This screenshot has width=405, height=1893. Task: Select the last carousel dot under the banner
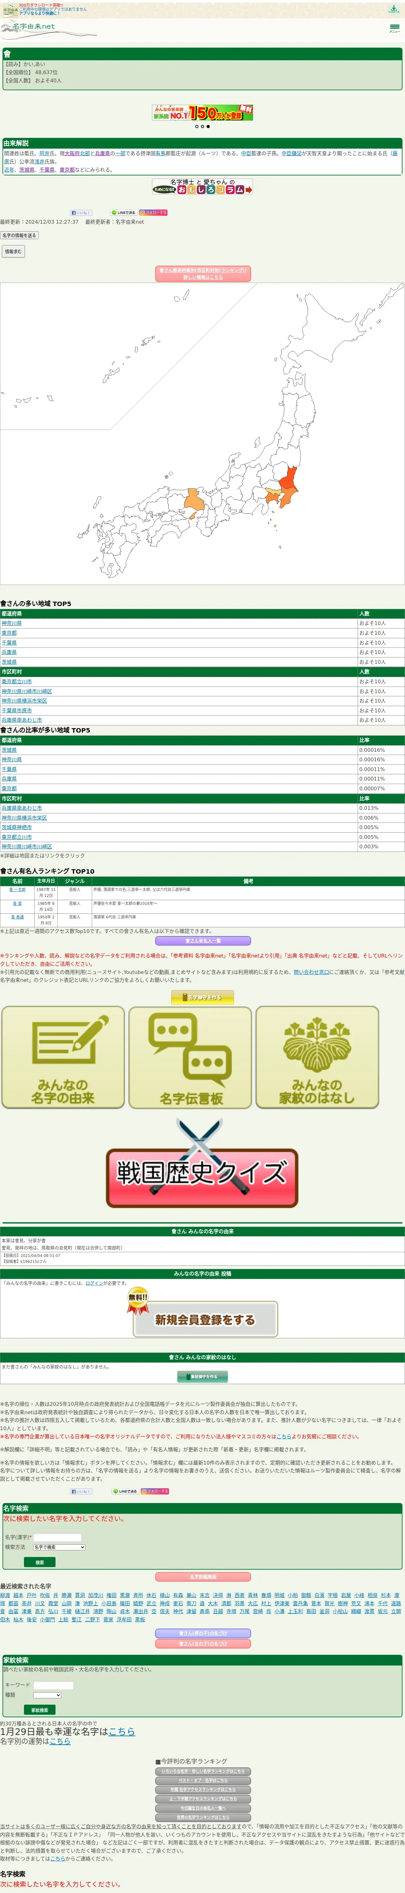pyautogui.click(x=208, y=127)
